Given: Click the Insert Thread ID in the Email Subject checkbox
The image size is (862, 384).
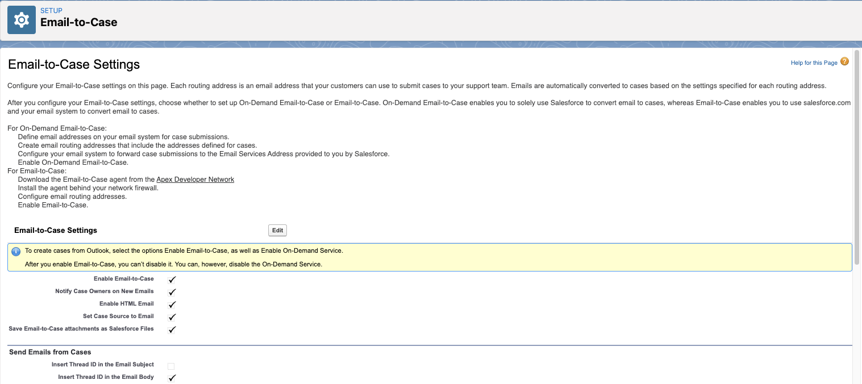Looking at the screenshot, I should point(171,366).
